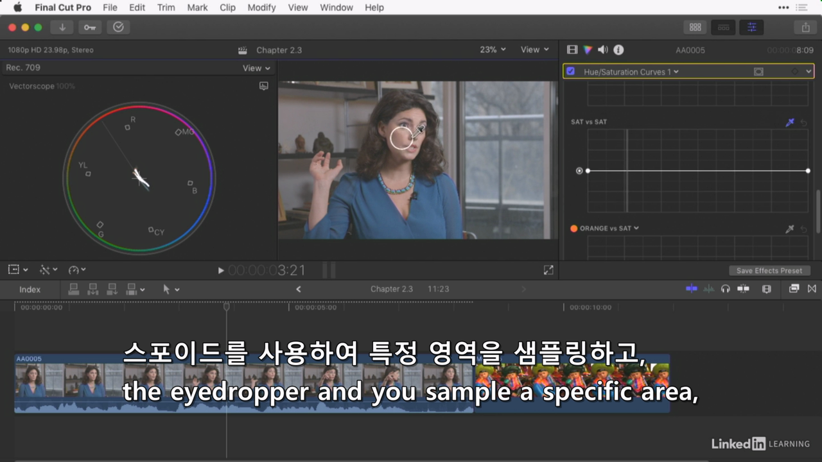Open the clip appearance layout dropdown below scopes
This screenshot has height=462, width=822.
17,270
